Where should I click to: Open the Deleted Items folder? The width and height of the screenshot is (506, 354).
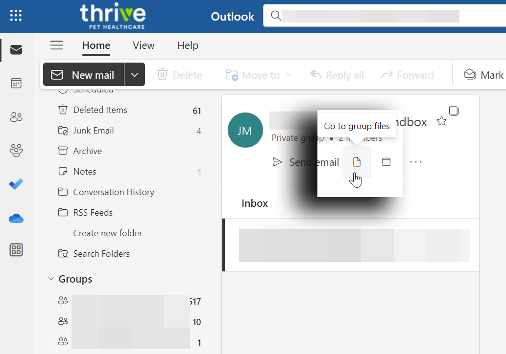coord(100,110)
